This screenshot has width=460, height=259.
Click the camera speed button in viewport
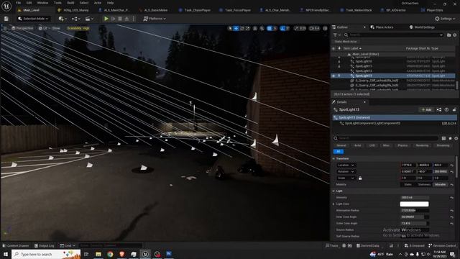tap(315, 28)
